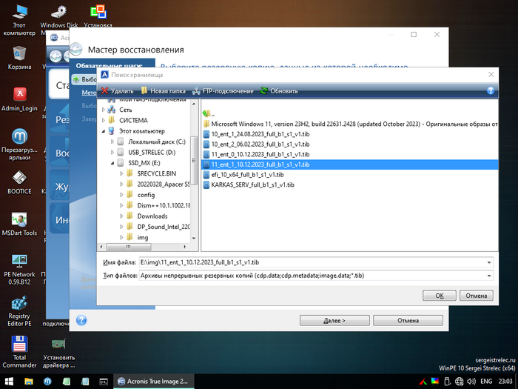Image resolution: width=518 pixels, height=389 pixels.
Task: Select highlighted 11_ent_1_10.12.2023_full_b1_s1_v1.tib file
Action: click(x=349, y=164)
